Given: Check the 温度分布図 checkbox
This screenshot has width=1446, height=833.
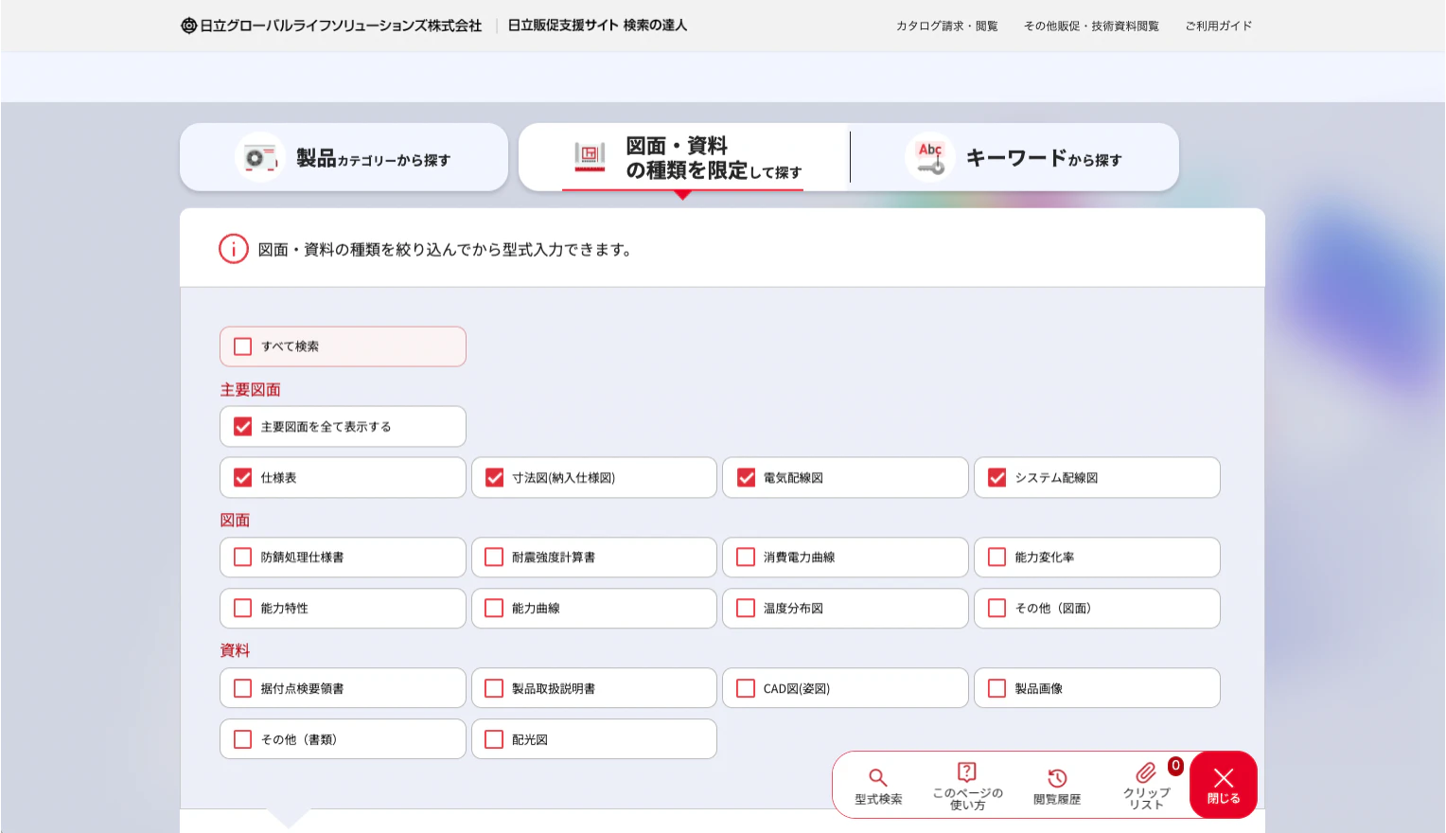Looking at the screenshot, I should (x=746, y=609).
